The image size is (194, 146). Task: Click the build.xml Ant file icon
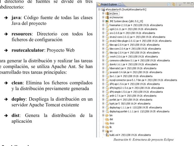107,135
